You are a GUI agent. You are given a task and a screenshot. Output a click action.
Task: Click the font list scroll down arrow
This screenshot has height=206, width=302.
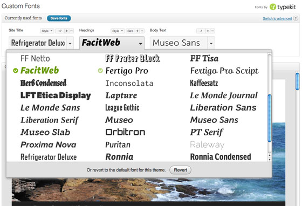click(x=270, y=160)
